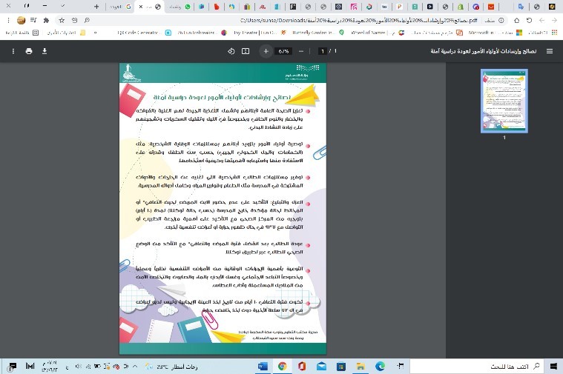The image size is (563, 374).
Task: Toggle the PDF sidebar menu
Action: click(x=550, y=51)
